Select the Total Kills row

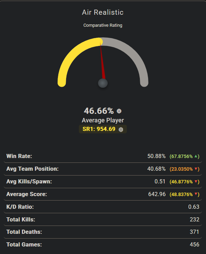click(103, 219)
